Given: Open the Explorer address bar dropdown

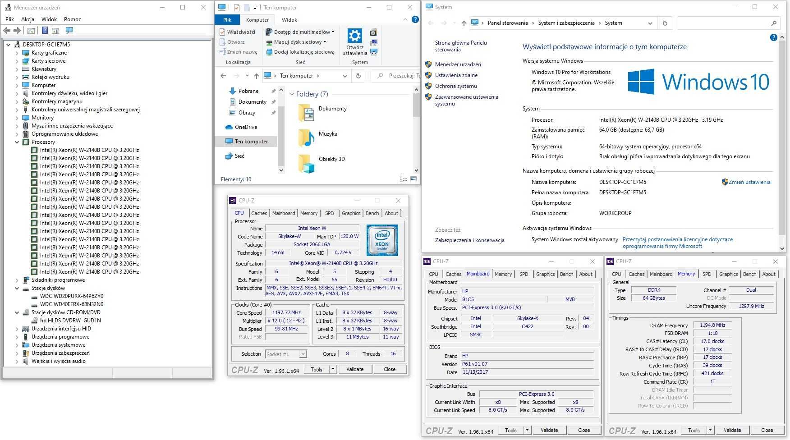Looking at the screenshot, I should click(x=345, y=76).
